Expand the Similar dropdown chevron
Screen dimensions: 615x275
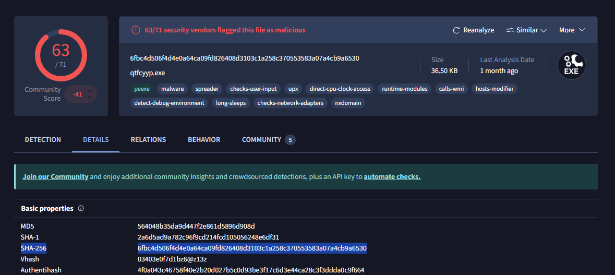[544, 30]
